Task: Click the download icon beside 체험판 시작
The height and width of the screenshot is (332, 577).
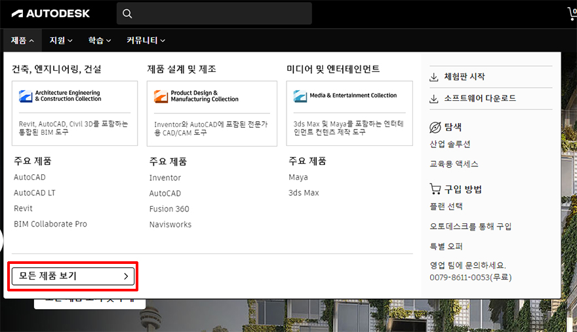Action: [x=434, y=77]
